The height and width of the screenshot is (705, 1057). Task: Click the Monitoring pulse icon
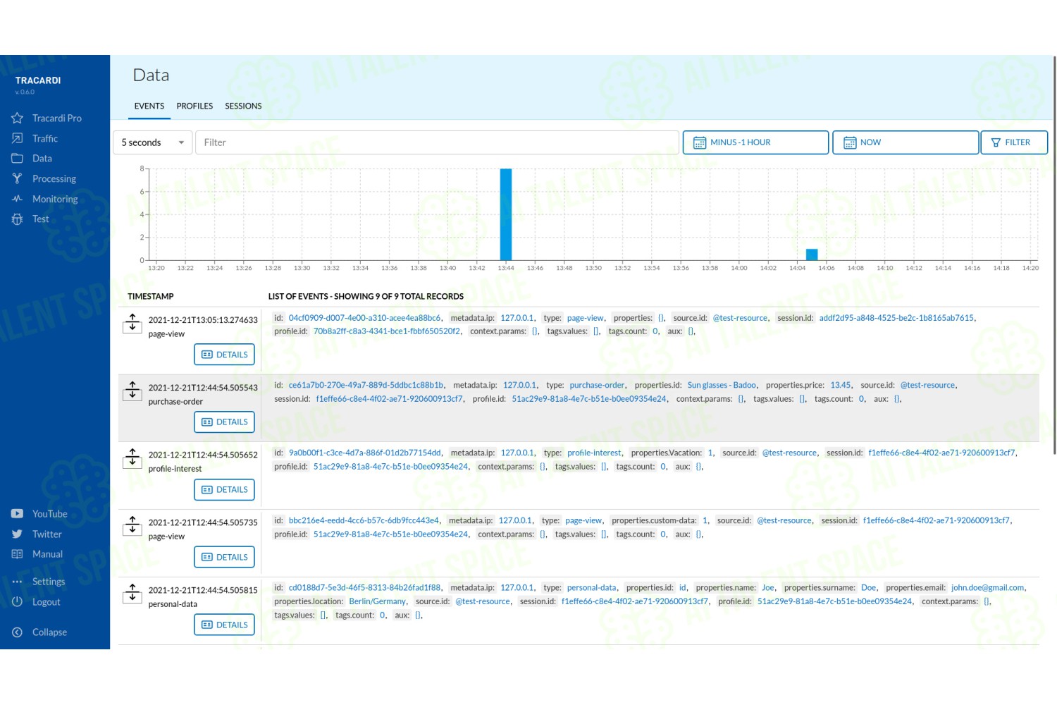(18, 199)
